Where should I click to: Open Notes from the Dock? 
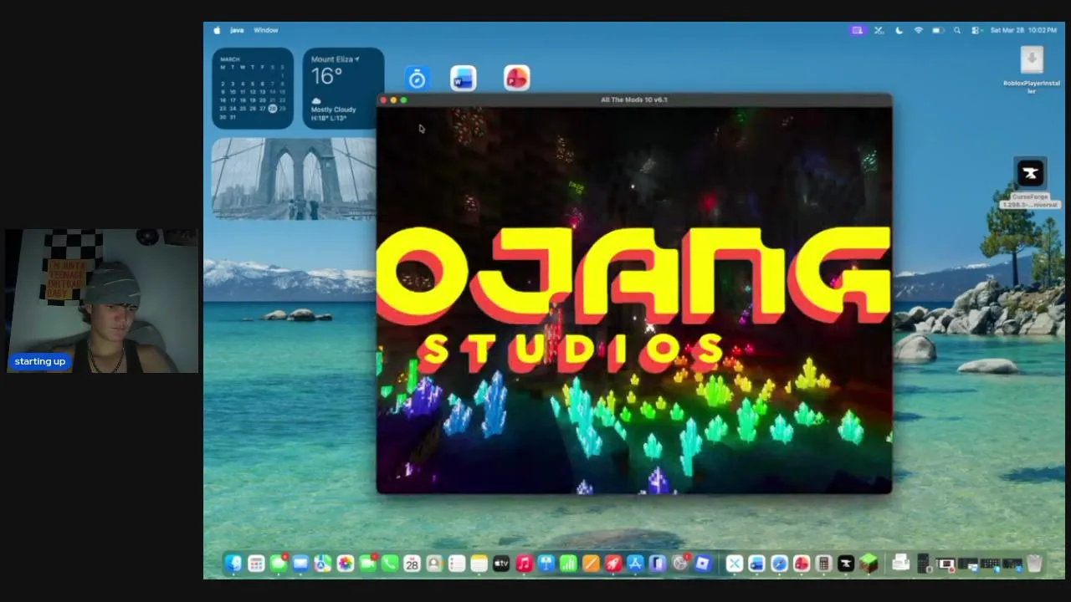(x=479, y=564)
